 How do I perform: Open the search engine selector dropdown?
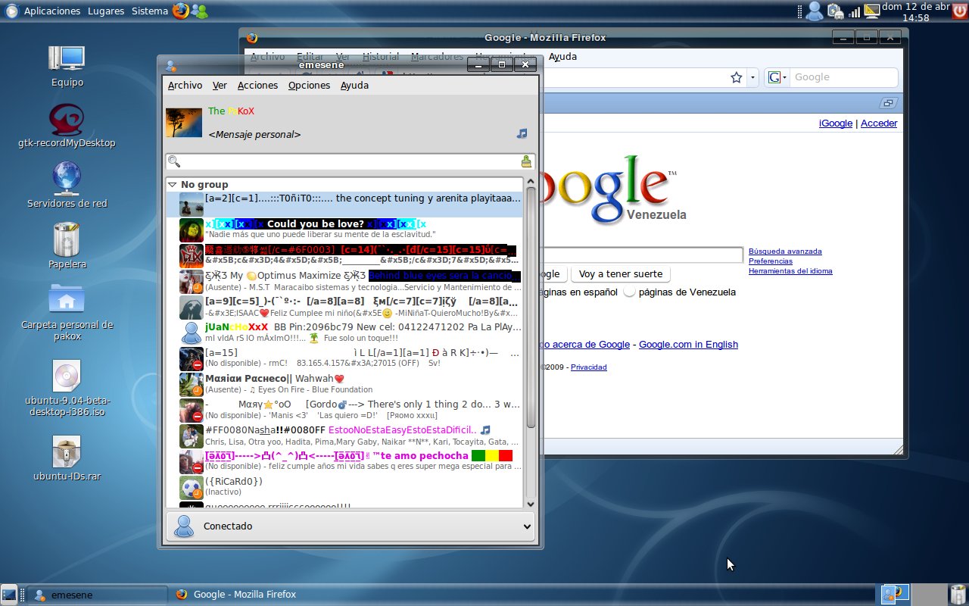click(777, 77)
